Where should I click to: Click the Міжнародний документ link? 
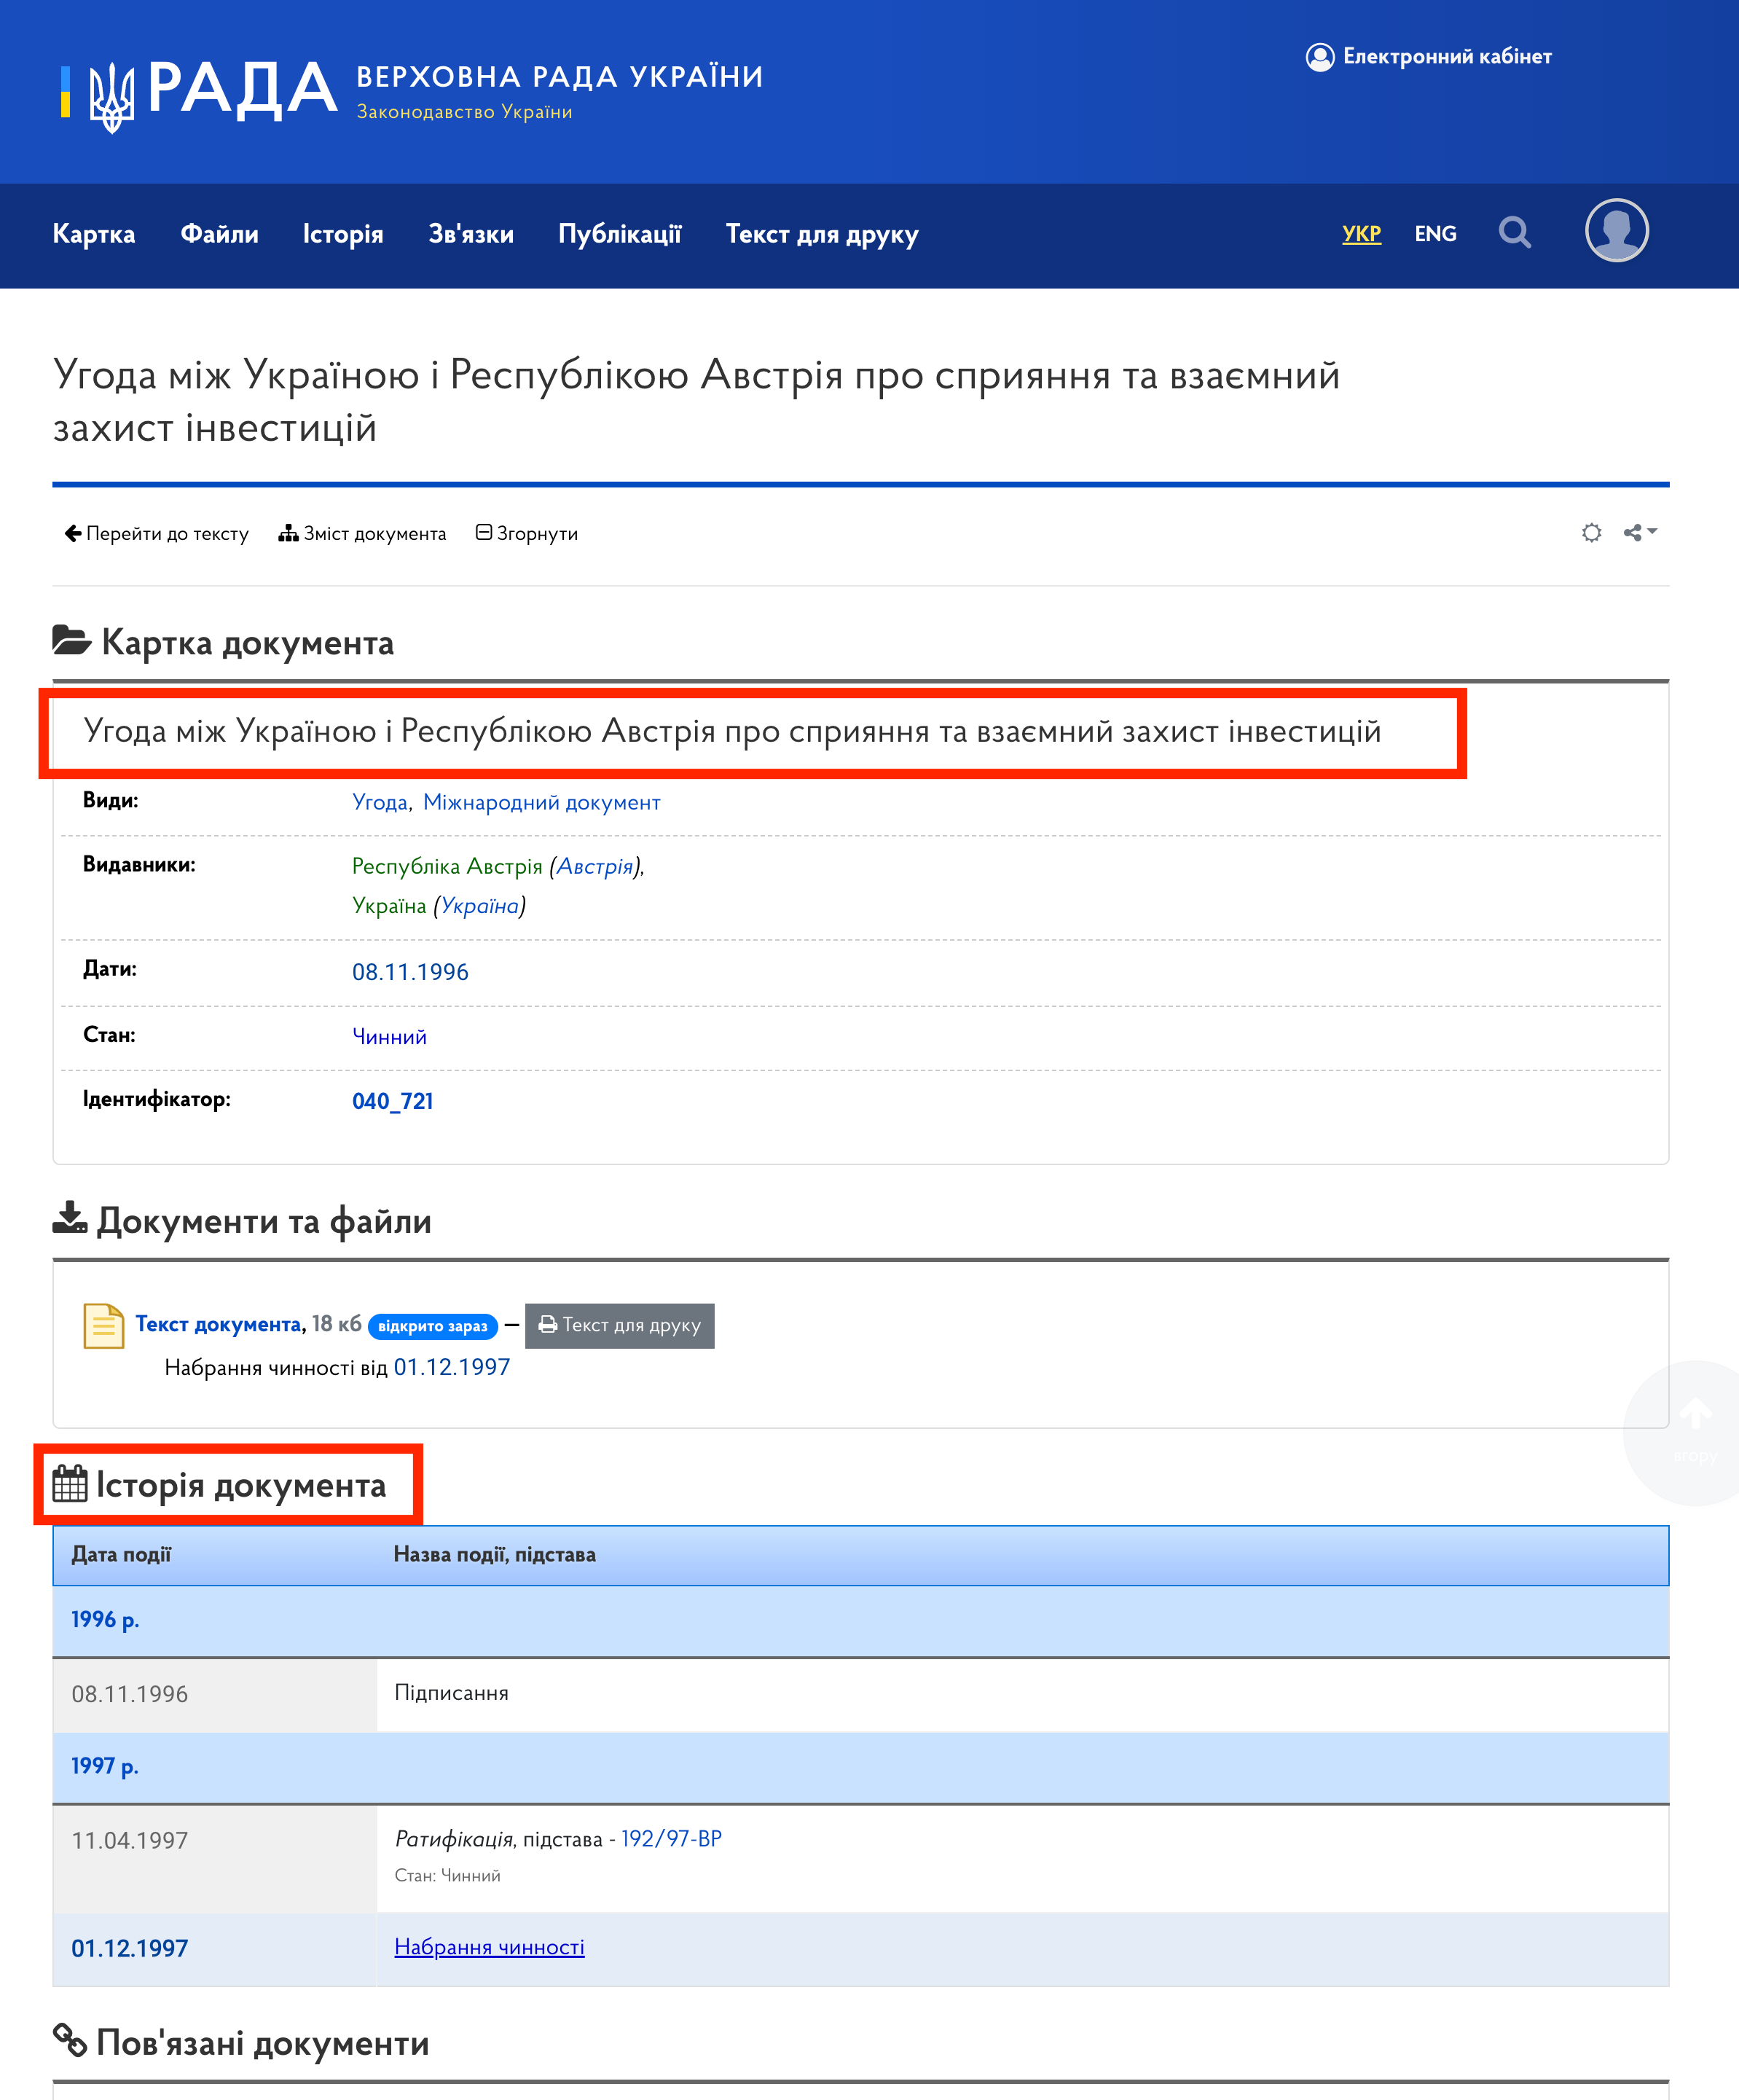pos(542,803)
